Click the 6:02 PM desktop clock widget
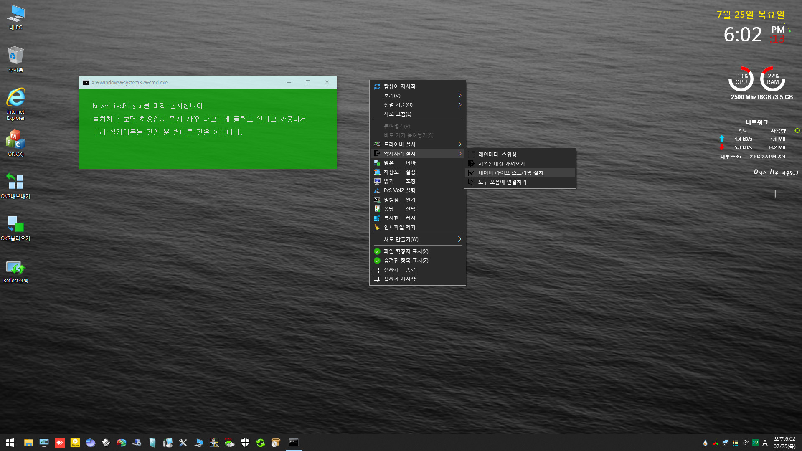This screenshot has width=802, height=451. [x=754, y=34]
